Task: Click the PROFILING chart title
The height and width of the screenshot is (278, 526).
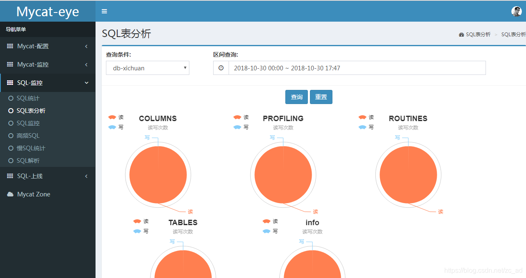Action: pyautogui.click(x=283, y=119)
